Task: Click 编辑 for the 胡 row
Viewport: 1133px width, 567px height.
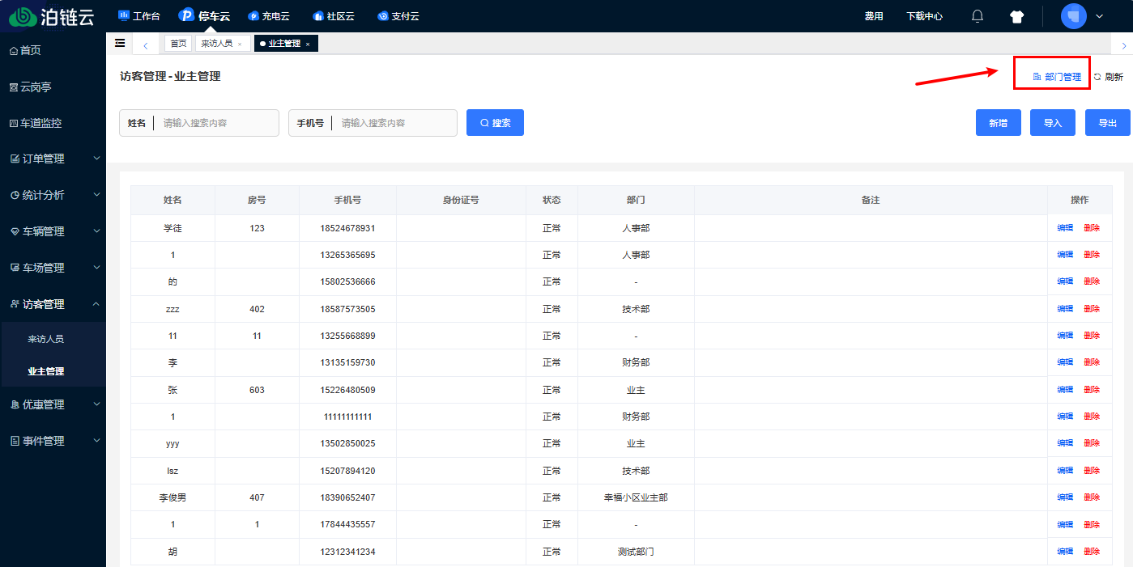Action: pos(1065,552)
